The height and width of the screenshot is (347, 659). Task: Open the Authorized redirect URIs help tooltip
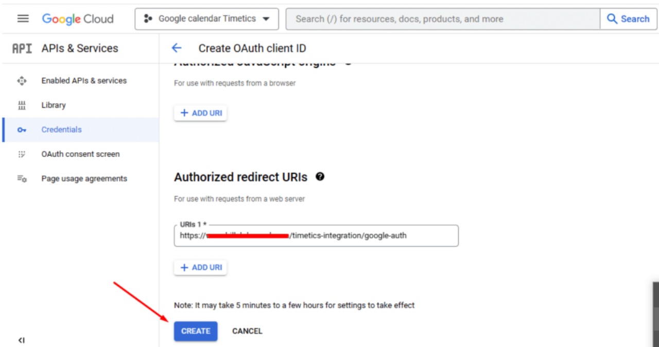pyautogui.click(x=320, y=177)
